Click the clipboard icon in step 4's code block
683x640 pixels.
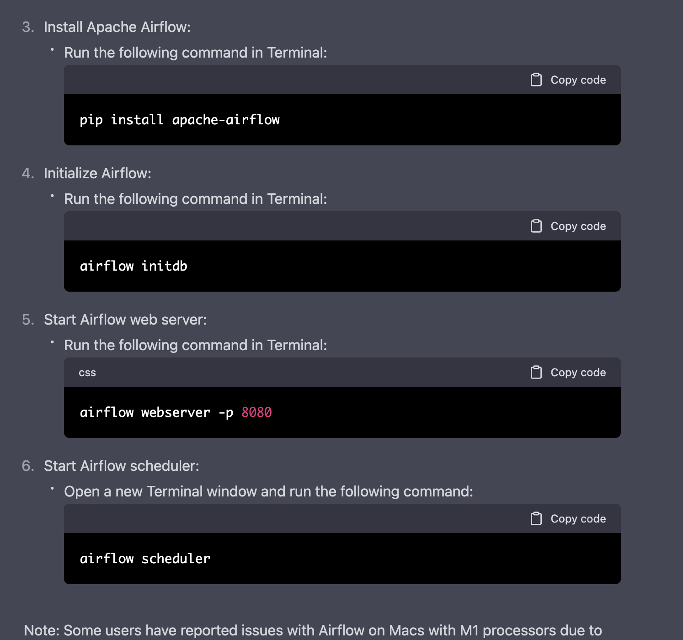(536, 226)
